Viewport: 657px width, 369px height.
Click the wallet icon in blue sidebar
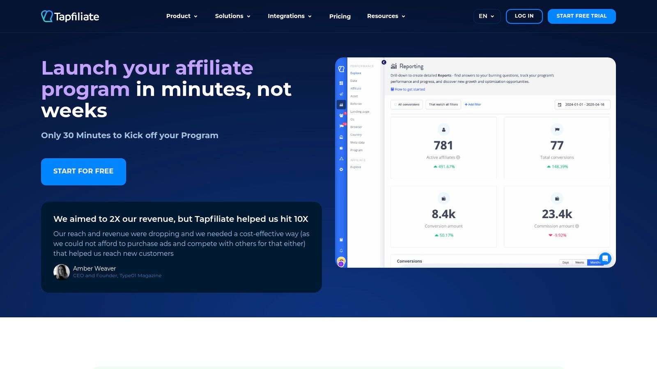coord(341,148)
